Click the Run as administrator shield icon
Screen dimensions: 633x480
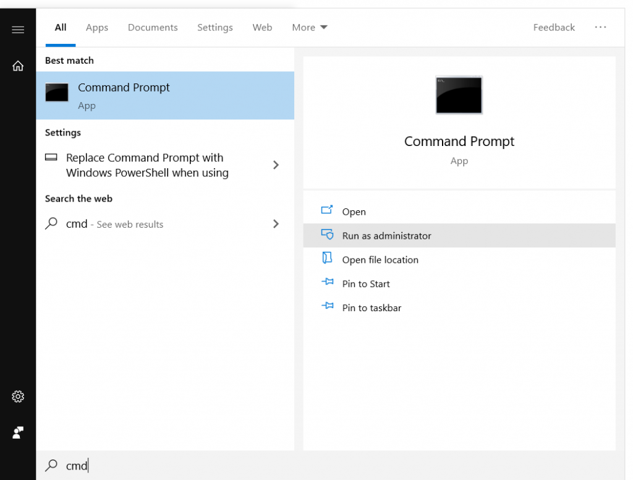pos(327,234)
